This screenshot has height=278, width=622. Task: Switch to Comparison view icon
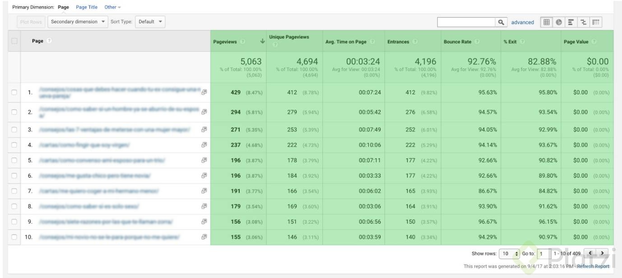coord(583,22)
